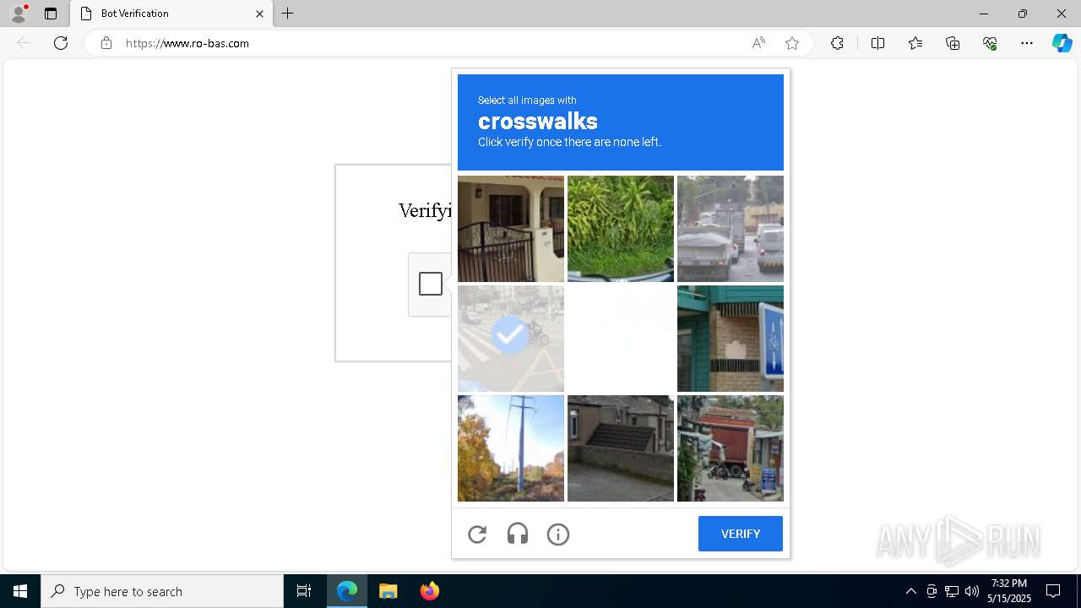Screen dimensions: 1081x608
Task: Add this page to favorites with the star
Action: (x=792, y=43)
